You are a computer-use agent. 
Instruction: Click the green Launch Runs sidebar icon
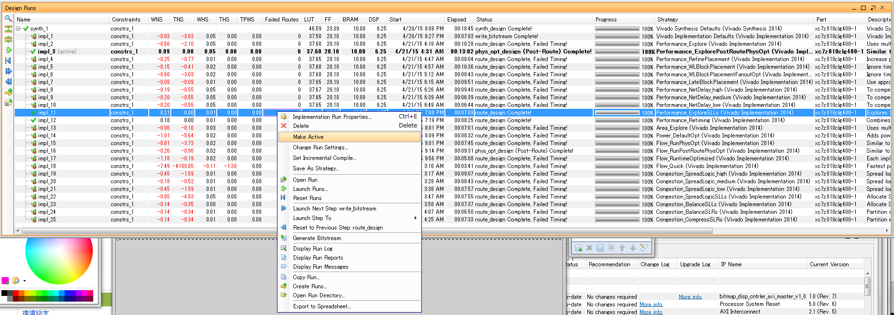(x=8, y=50)
